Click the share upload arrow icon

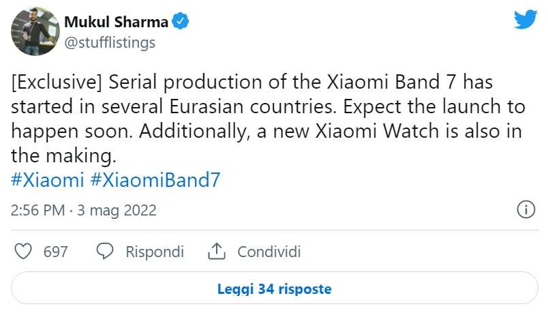pos(216,252)
